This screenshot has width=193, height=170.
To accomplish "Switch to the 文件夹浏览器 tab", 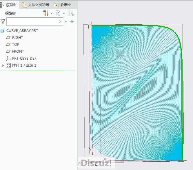I will (35, 5).
